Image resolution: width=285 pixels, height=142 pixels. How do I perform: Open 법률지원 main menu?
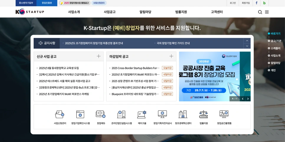(x=181, y=12)
